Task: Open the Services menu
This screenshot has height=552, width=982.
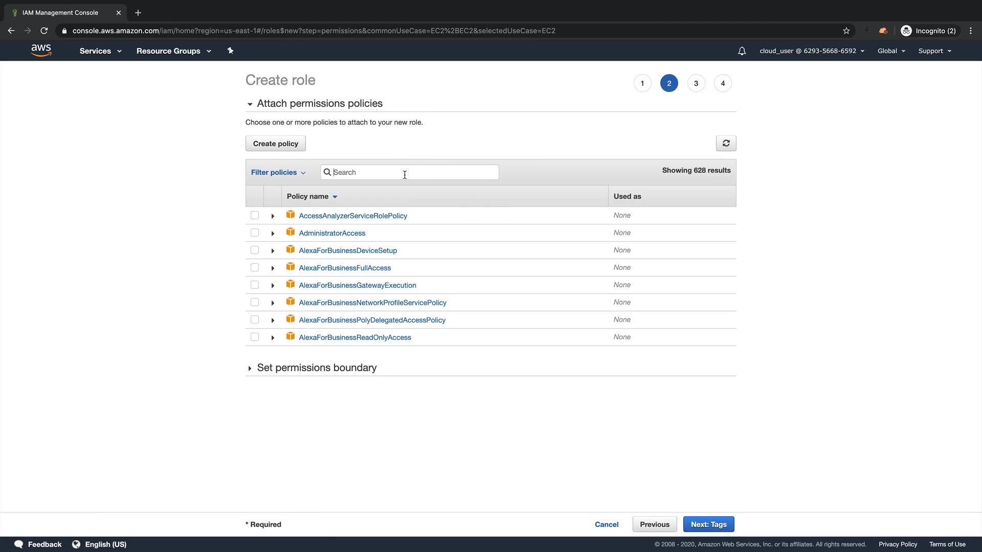Action: pyautogui.click(x=100, y=51)
